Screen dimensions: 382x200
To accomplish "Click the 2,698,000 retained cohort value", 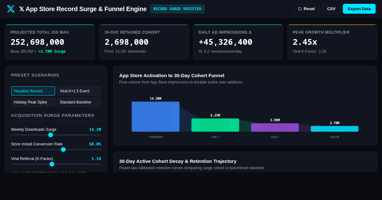I will click(127, 42).
